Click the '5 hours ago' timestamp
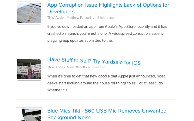The height and width of the screenshot is (121, 194). 106,18
